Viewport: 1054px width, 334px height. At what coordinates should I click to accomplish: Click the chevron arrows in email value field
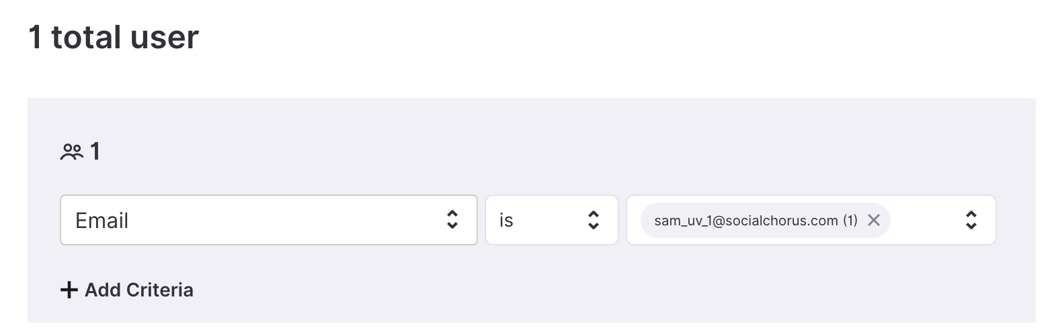[x=971, y=220]
